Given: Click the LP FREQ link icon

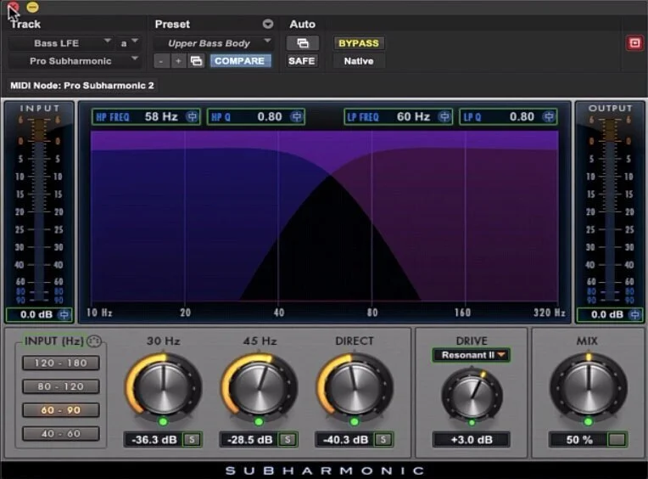Looking at the screenshot, I should click(444, 116).
